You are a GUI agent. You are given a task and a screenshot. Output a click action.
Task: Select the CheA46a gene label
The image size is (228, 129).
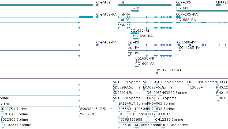103,2
